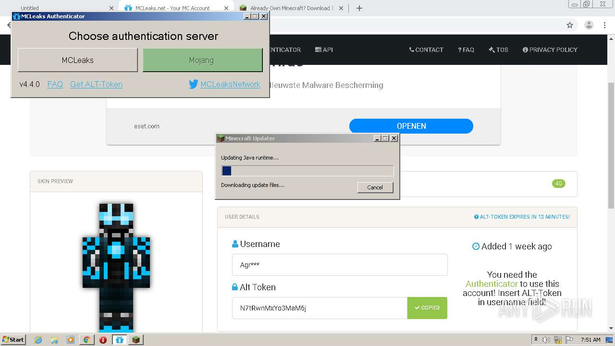Select the Chrome taskbar icon
615x346 pixels.
(x=87, y=340)
